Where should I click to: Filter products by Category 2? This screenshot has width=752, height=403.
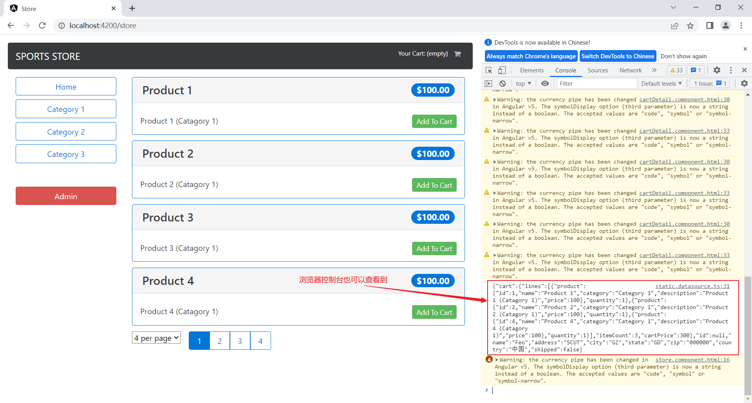coord(66,132)
